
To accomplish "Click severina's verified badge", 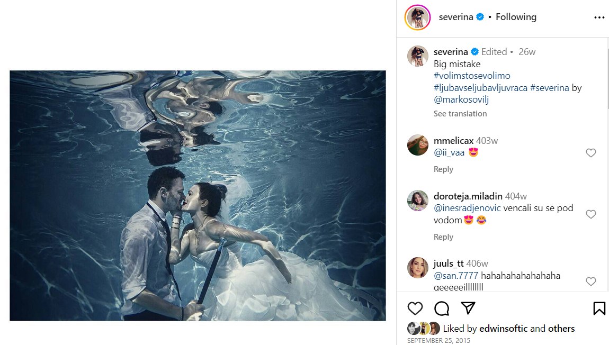I will (479, 16).
